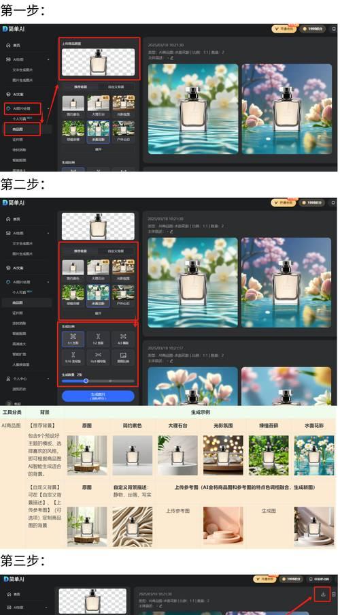
Task: Click the 开通会员 button in step two header
Action: coord(284,203)
